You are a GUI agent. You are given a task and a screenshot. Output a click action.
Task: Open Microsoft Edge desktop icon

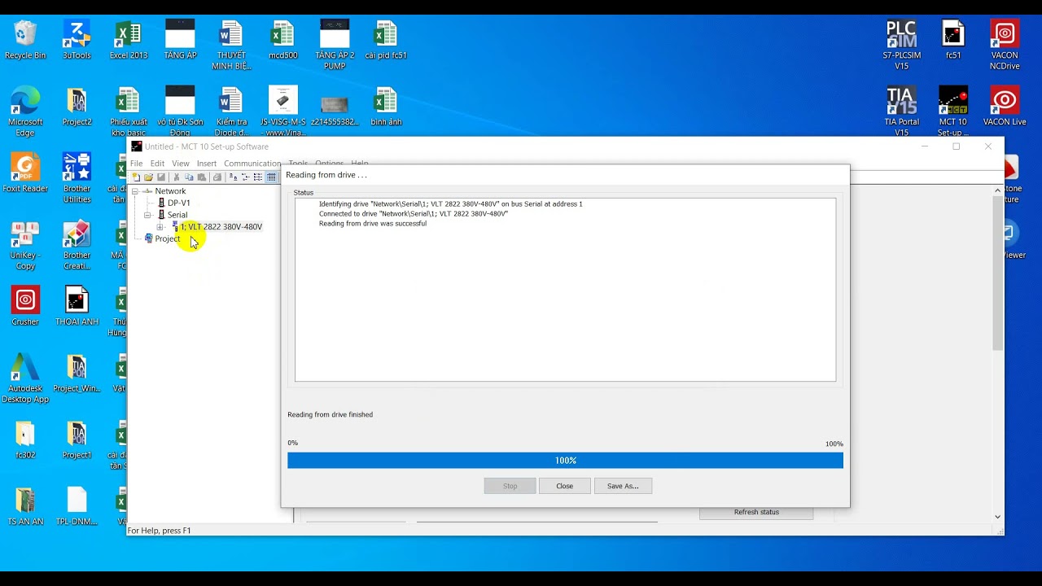coord(25,112)
